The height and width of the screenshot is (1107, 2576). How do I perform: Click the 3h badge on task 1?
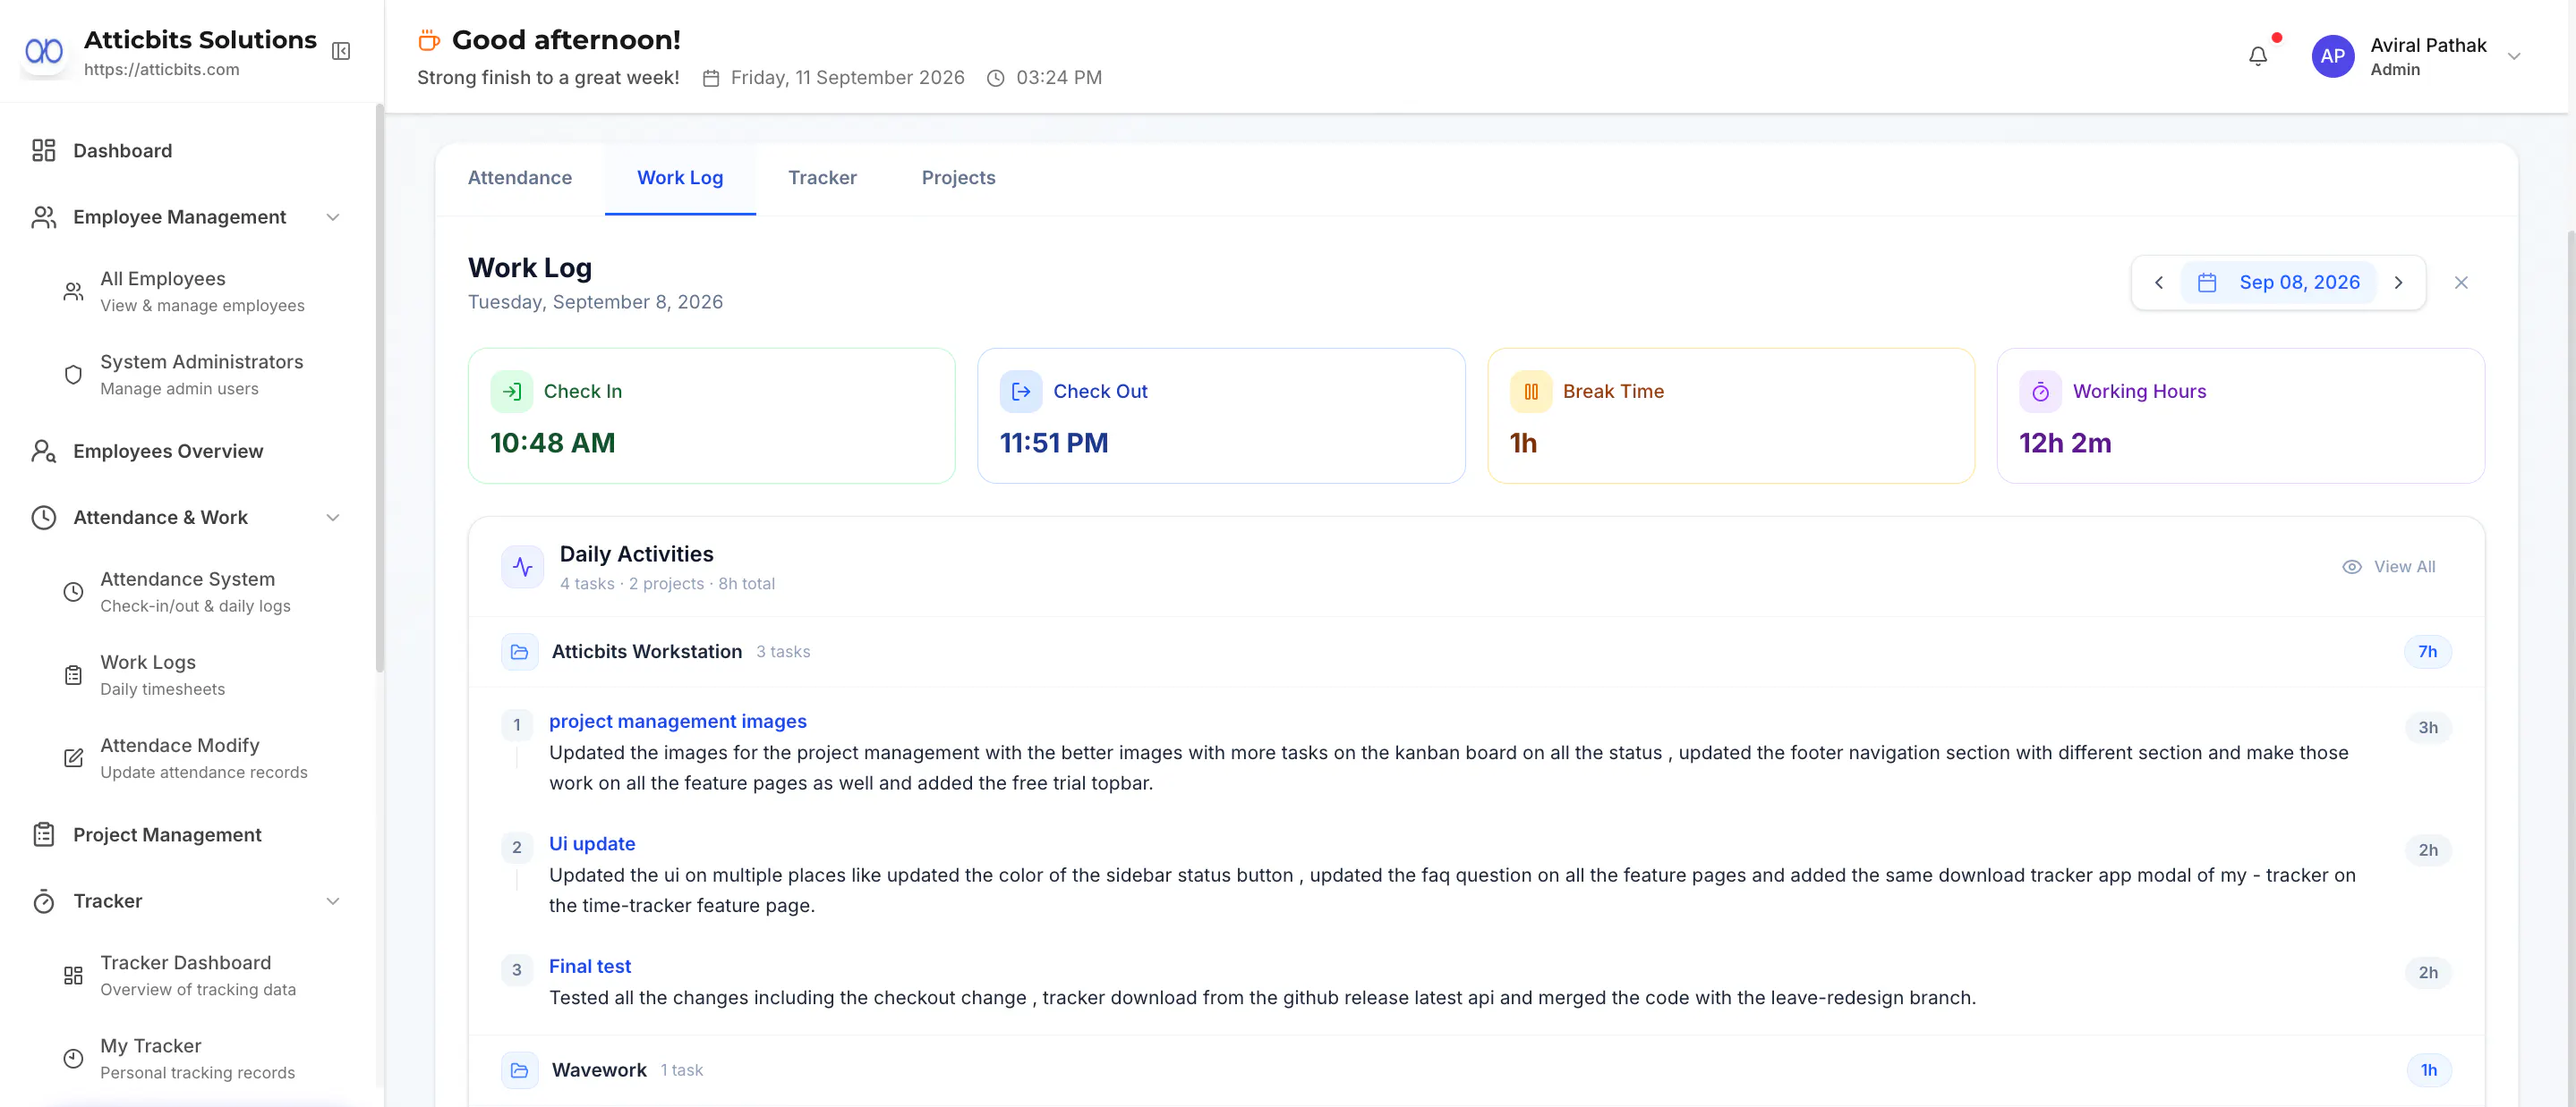pyautogui.click(x=2427, y=727)
